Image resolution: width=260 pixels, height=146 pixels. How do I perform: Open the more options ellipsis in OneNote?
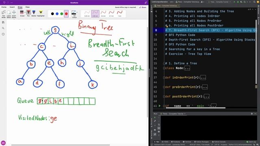click(12, 2)
